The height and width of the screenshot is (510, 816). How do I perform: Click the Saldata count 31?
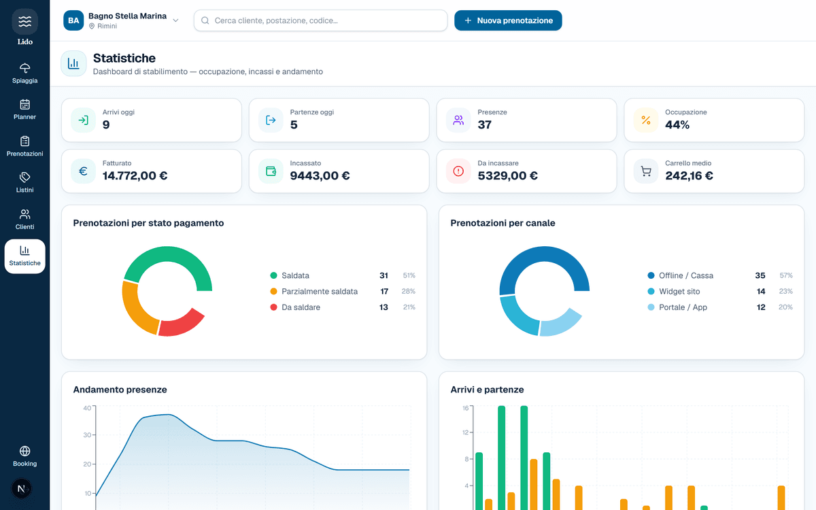click(384, 275)
